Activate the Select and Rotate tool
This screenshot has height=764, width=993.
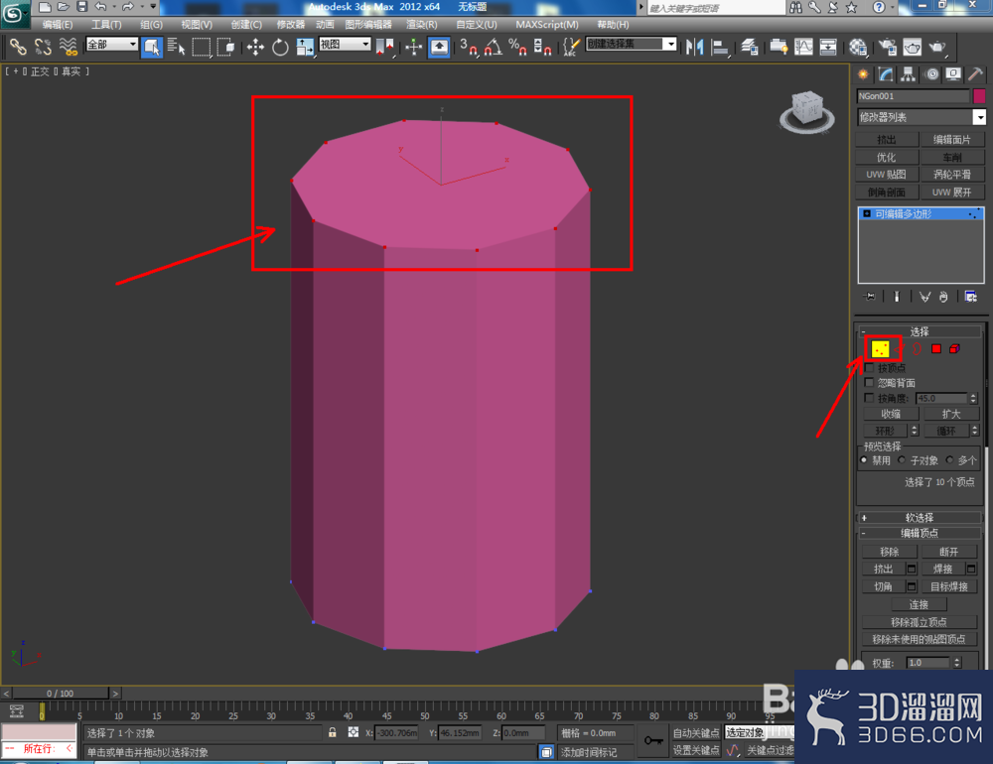280,47
